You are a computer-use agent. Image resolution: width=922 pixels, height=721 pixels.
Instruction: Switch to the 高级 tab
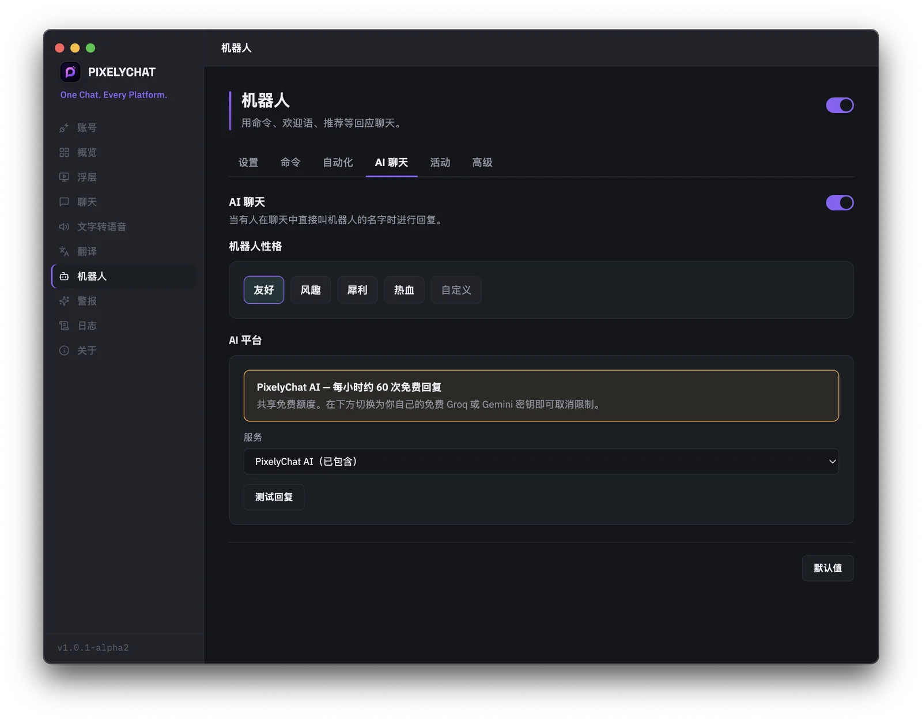tap(482, 163)
